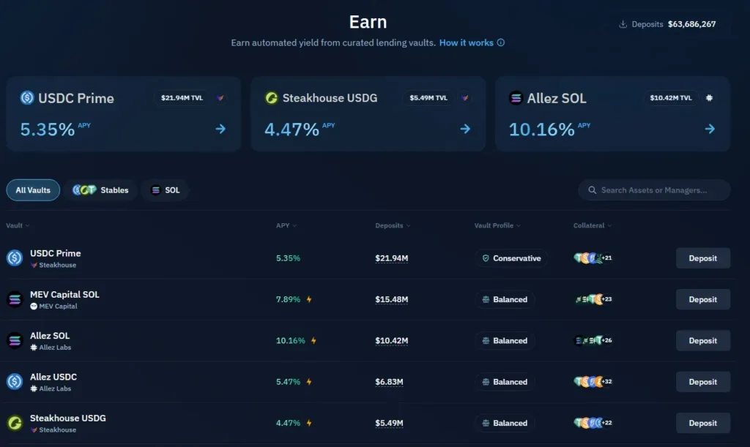Click the Steakhouse curator badge in the USDC Prime card
This screenshot has width=750, height=447.
click(x=220, y=98)
